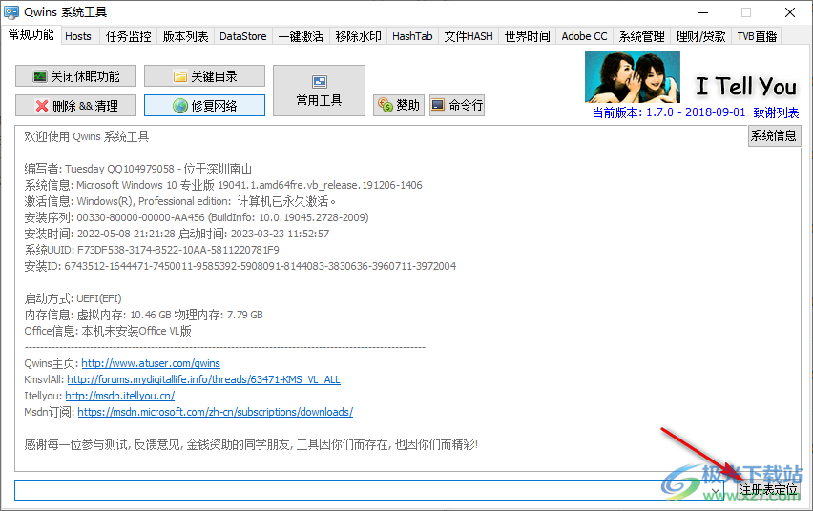Open the 理财/贷款 tab
The height and width of the screenshot is (511, 813).
pos(701,36)
